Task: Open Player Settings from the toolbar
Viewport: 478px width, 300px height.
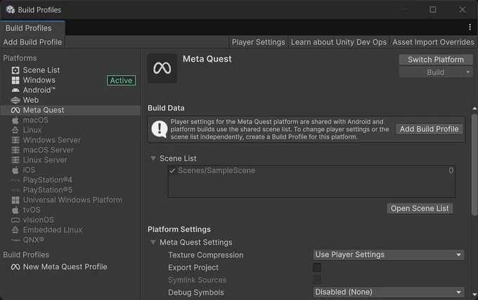Action: (258, 42)
